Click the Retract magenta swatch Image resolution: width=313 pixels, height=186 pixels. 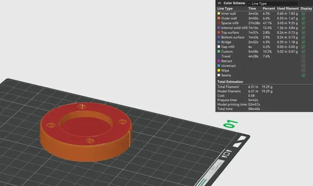[x=219, y=61]
